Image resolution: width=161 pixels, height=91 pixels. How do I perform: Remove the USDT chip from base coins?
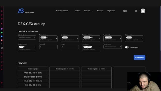[x=131, y=38]
